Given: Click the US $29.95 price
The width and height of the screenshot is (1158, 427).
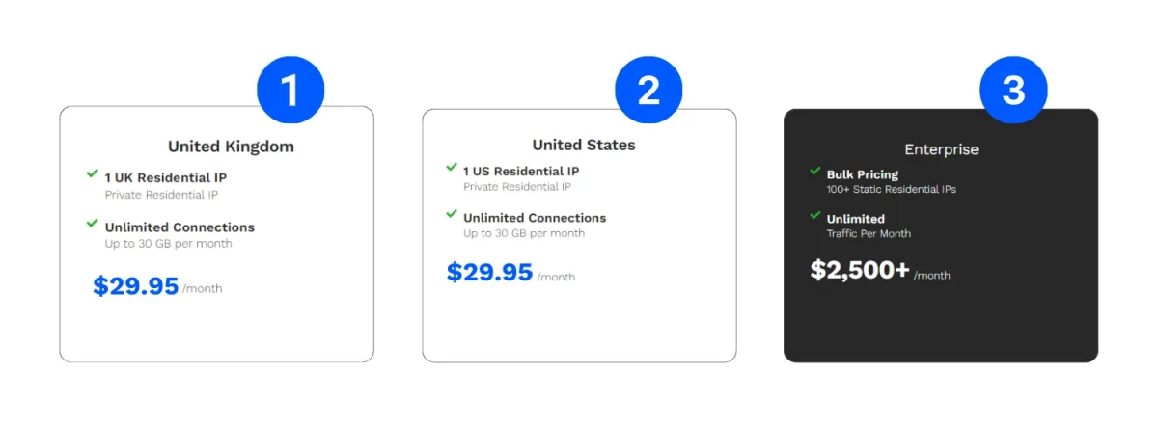Looking at the screenshot, I should 489,272.
